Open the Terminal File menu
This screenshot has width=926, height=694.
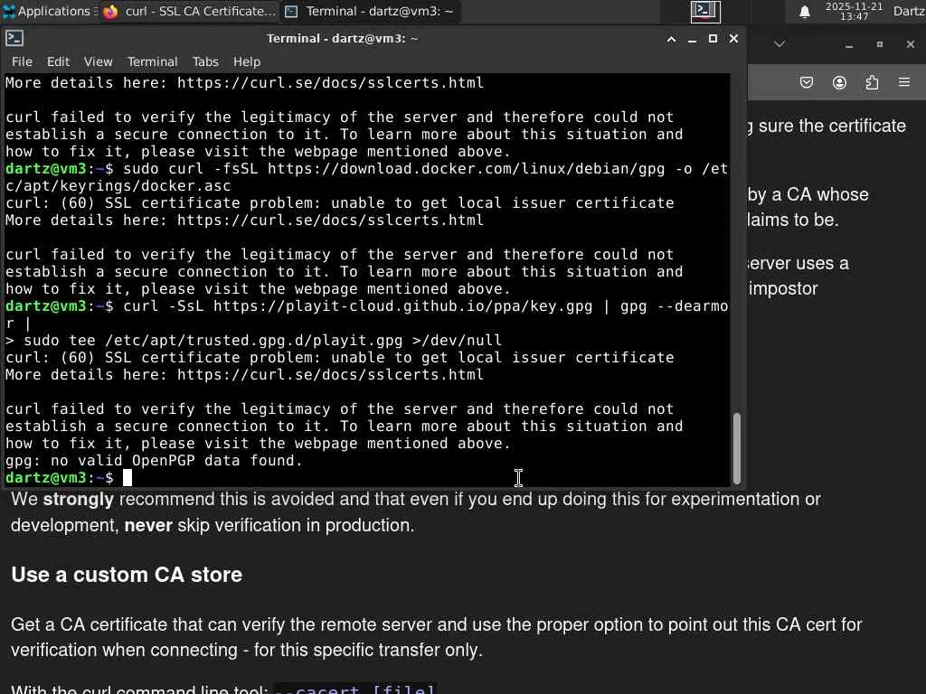point(22,61)
